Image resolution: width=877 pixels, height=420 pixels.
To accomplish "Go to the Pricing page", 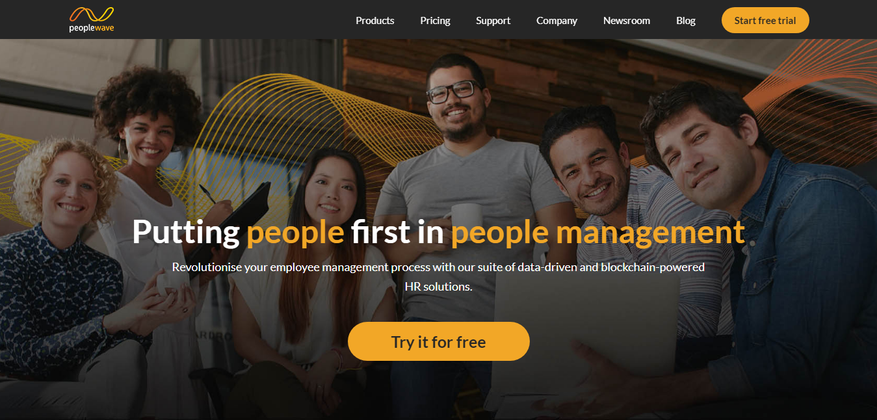I will [x=435, y=20].
